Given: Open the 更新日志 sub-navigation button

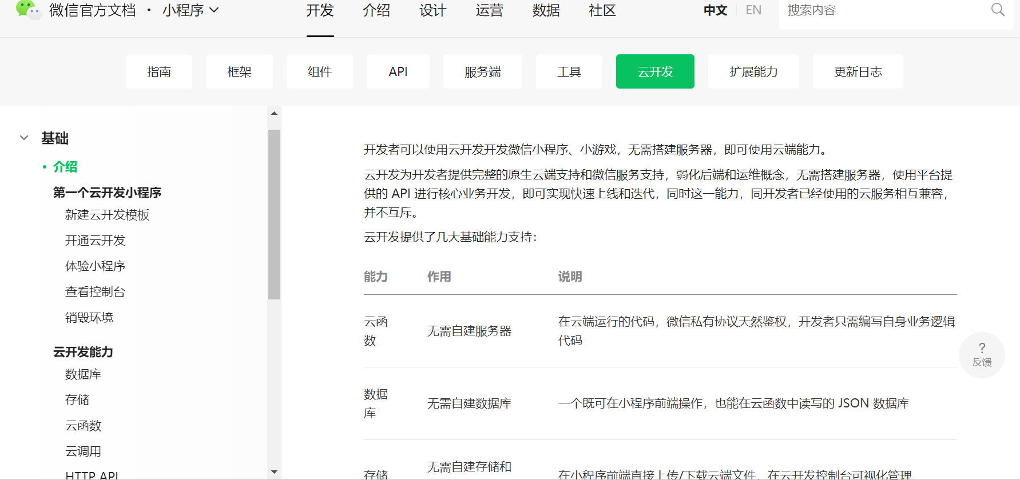Looking at the screenshot, I should (x=858, y=71).
